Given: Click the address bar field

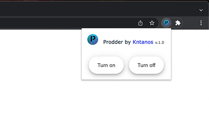Looking at the screenshot, I should pos(65,23).
